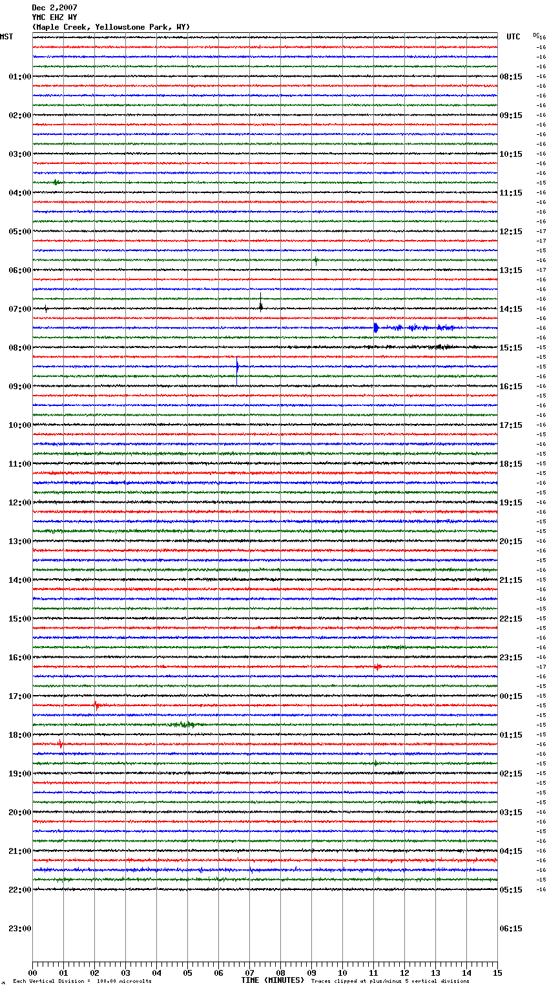The width and height of the screenshot is (549, 990).
Task: Click the MST hour label "05:00"
Action: tap(20, 232)
